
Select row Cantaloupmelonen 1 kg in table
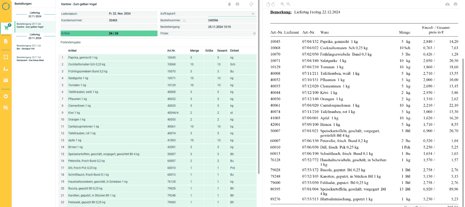point(157,127)
